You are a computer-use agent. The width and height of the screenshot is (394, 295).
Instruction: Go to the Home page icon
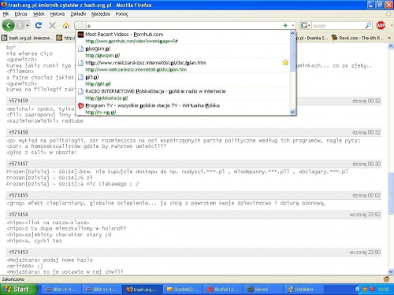click(66, 25)
